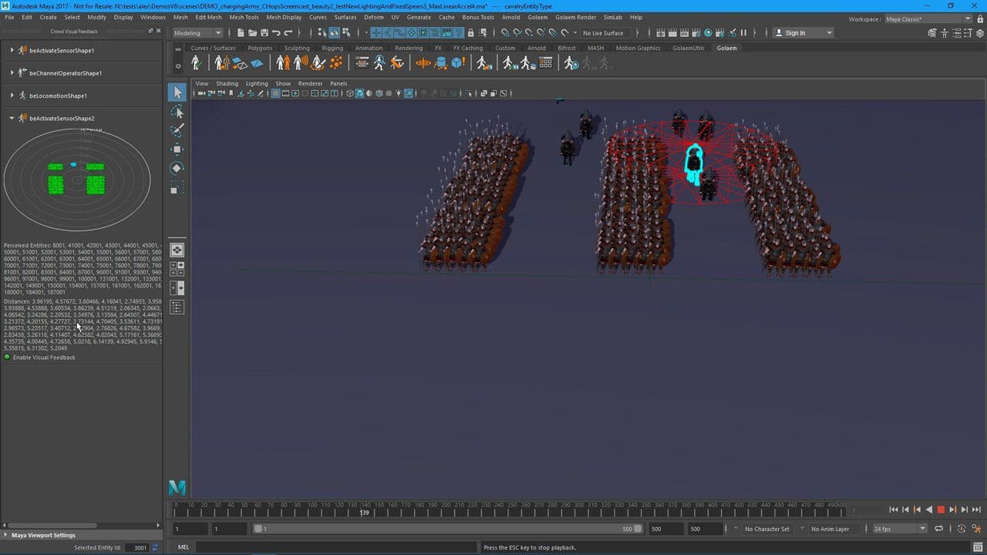The height and width of the screenshot is (555, 987).
Task: Click the Golaem database cylinder shelf icon
Action: pyautogui.click(x=441, y=63)
